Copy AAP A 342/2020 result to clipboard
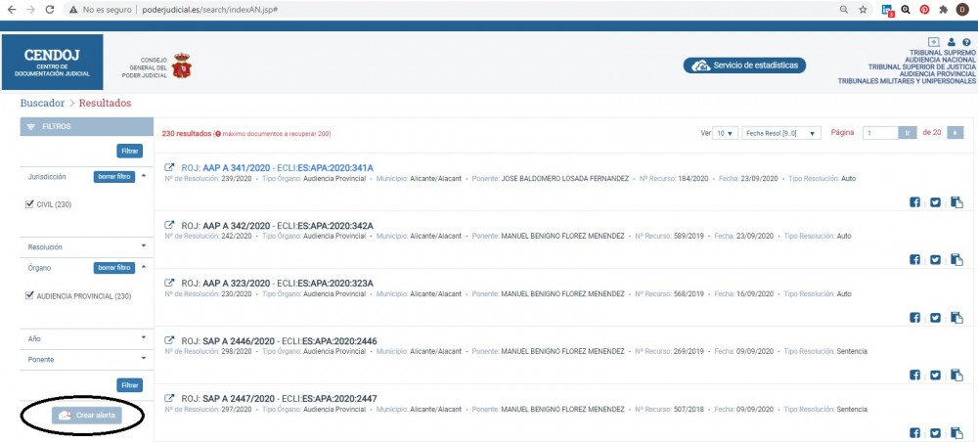The height and width of the screenshot is (442, 978). click(x=956, y=260)
